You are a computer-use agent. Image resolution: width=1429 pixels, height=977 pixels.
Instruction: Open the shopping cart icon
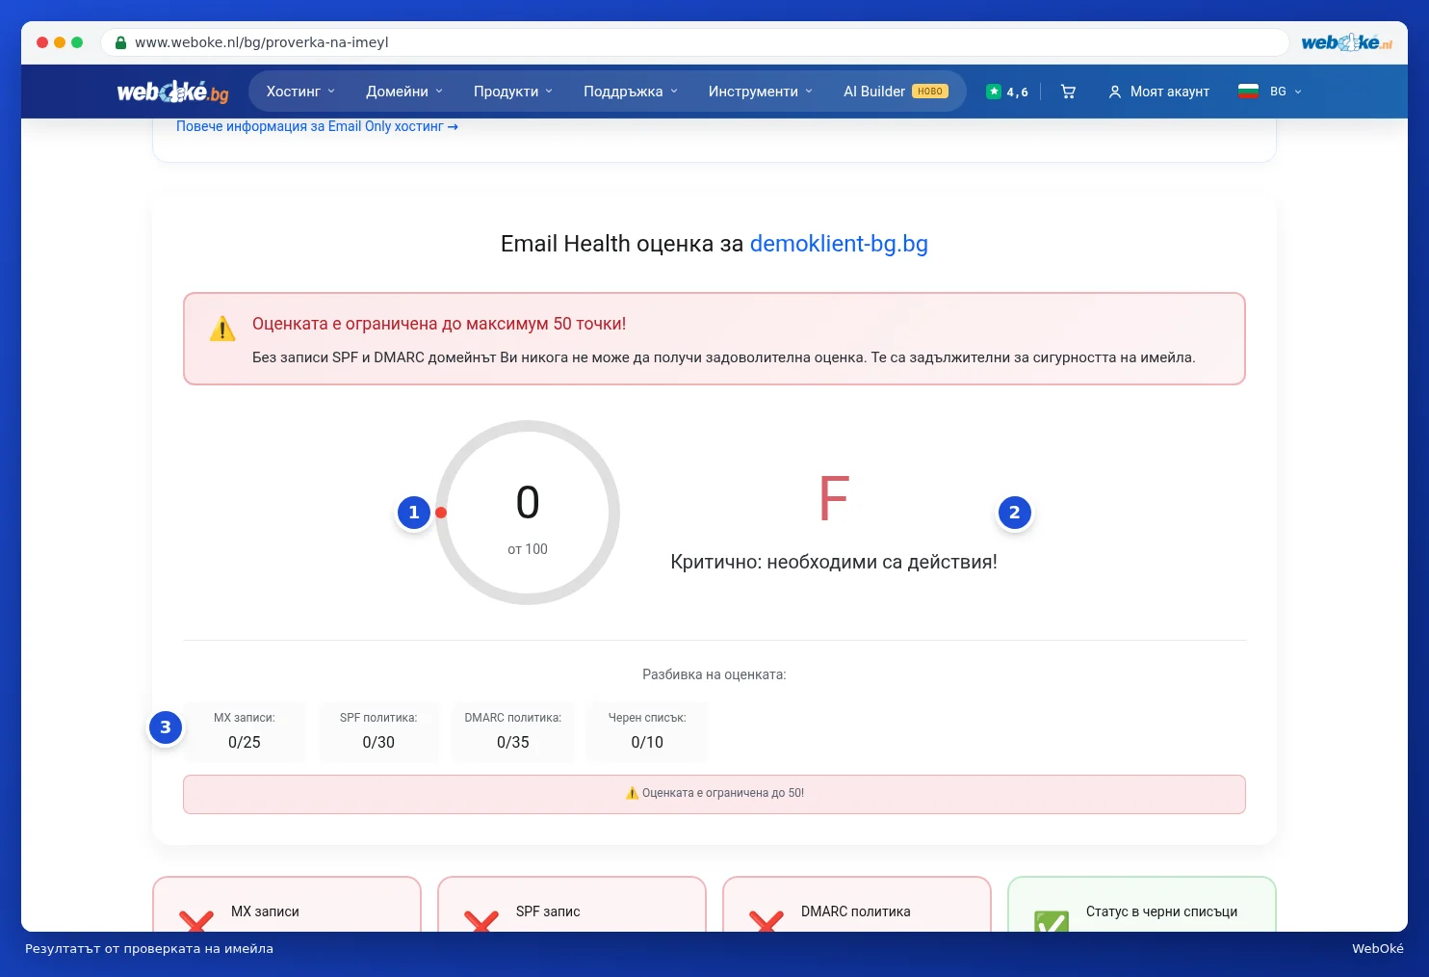[1068, 92]
